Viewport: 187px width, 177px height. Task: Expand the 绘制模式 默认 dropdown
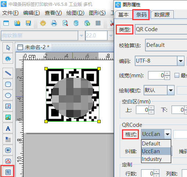(171, 90)
